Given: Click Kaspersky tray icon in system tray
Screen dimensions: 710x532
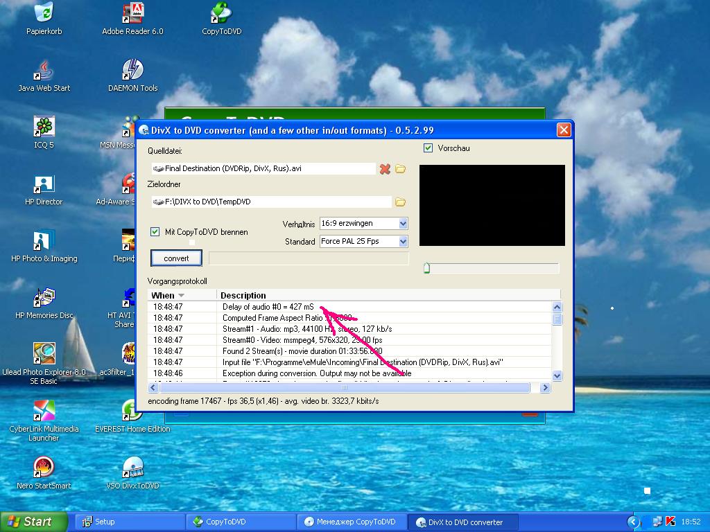Looking at the screenshot, I should [670, 522].
